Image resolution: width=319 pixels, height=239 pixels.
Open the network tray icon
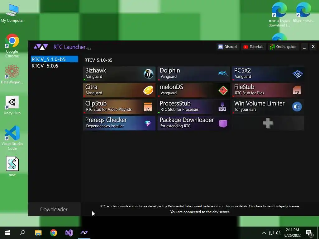(271, 233)
